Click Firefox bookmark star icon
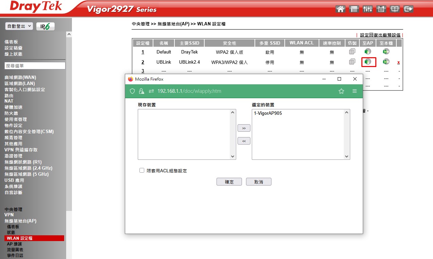433x259 pixels. 341,91
